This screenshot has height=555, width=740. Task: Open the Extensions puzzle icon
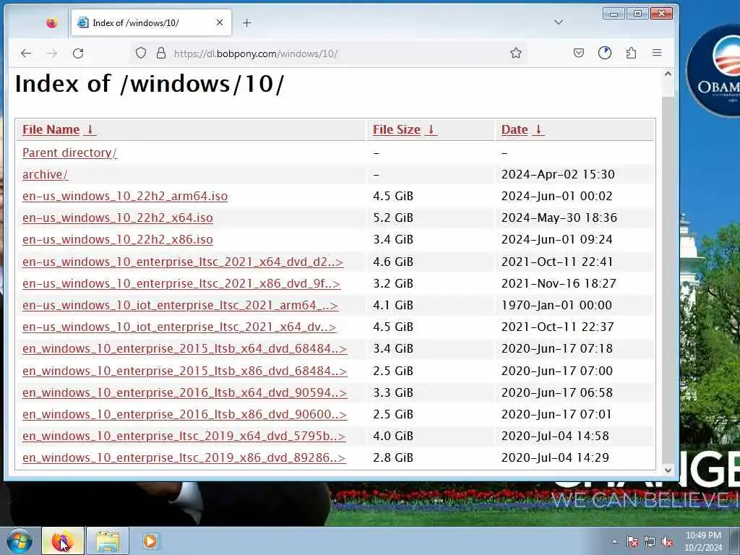tap(631, 53)
